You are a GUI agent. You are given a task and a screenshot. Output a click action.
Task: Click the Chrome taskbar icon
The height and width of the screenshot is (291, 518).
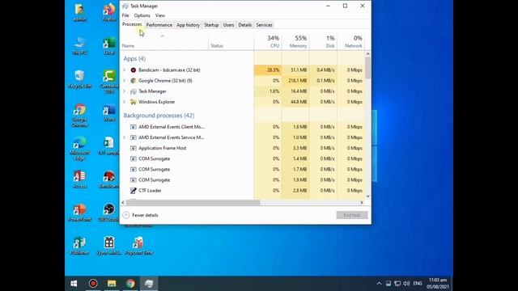(130, 284)
